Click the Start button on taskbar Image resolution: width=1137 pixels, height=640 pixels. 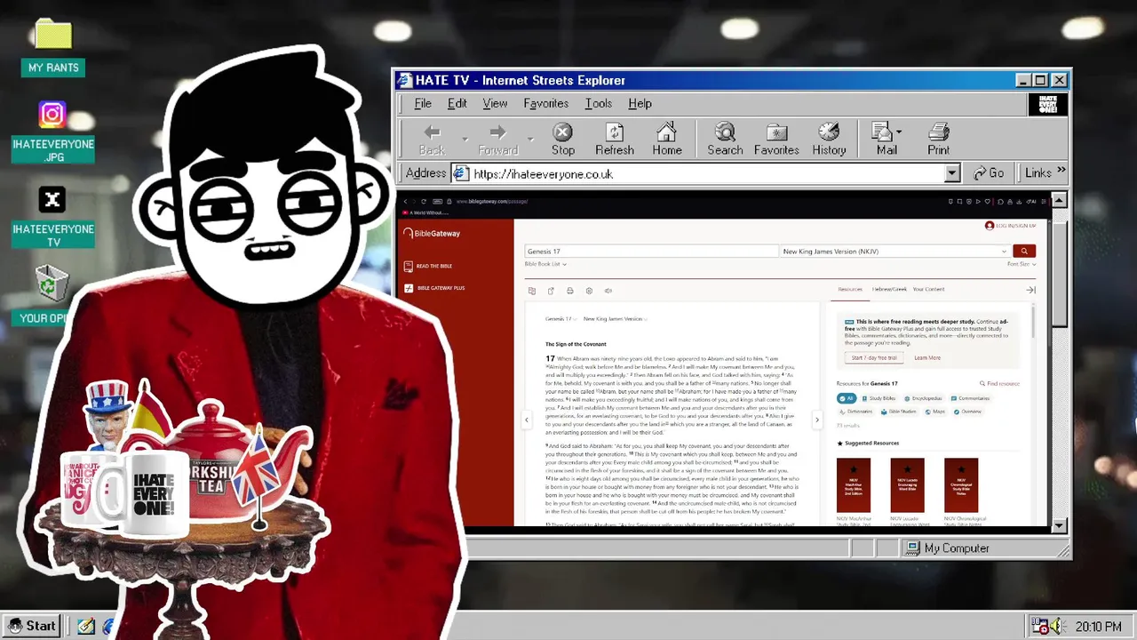[x=32, y=626]
